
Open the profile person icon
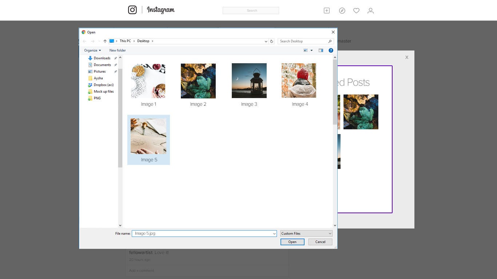pos(370,11)
